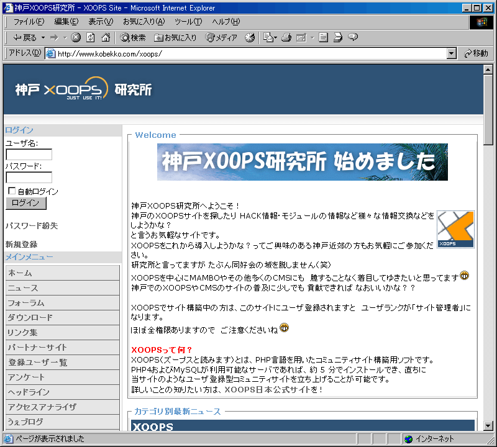Open the Forward history dropdown arrow
Viewport: 497px width, 447px height.
pyautogui.click(x=65, y=38)
